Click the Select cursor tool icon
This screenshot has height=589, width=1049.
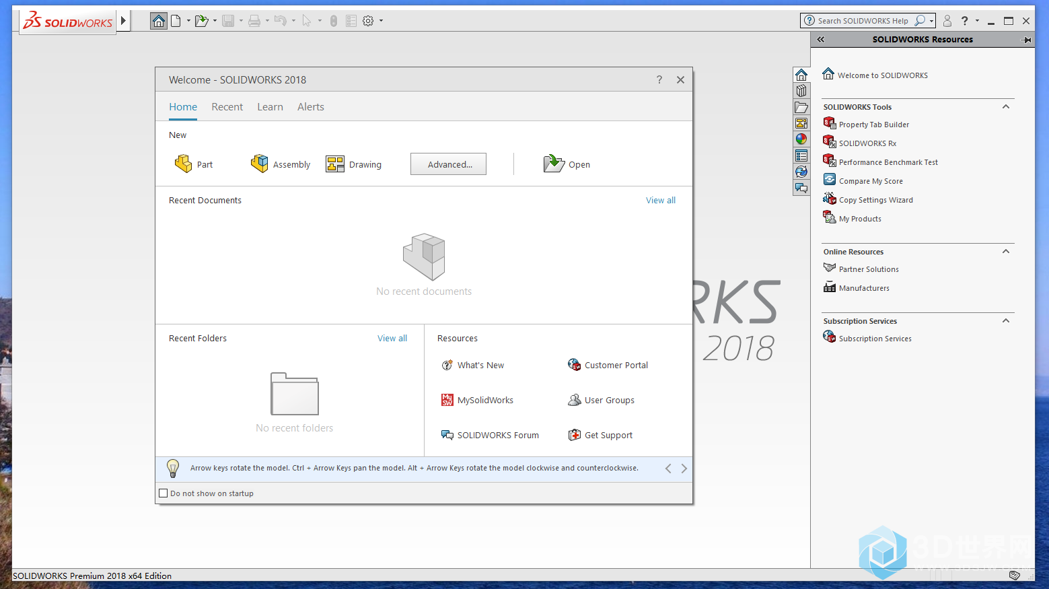pos(307,21)
